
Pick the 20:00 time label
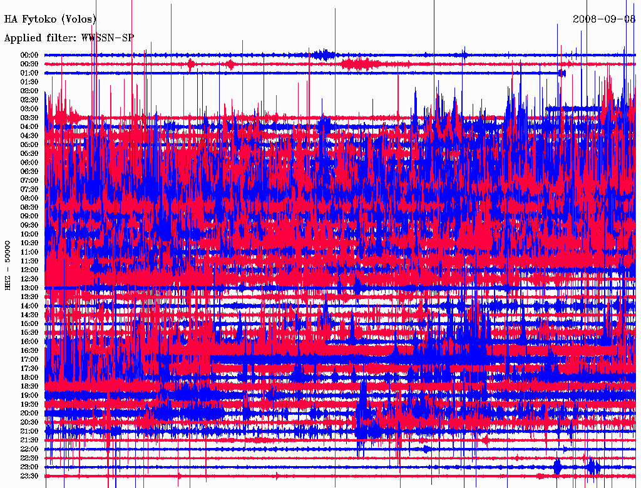coord(29,413)
